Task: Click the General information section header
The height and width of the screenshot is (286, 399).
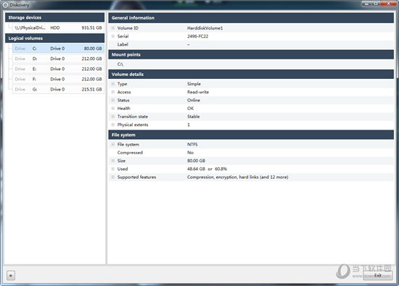Action: (251, 18)
